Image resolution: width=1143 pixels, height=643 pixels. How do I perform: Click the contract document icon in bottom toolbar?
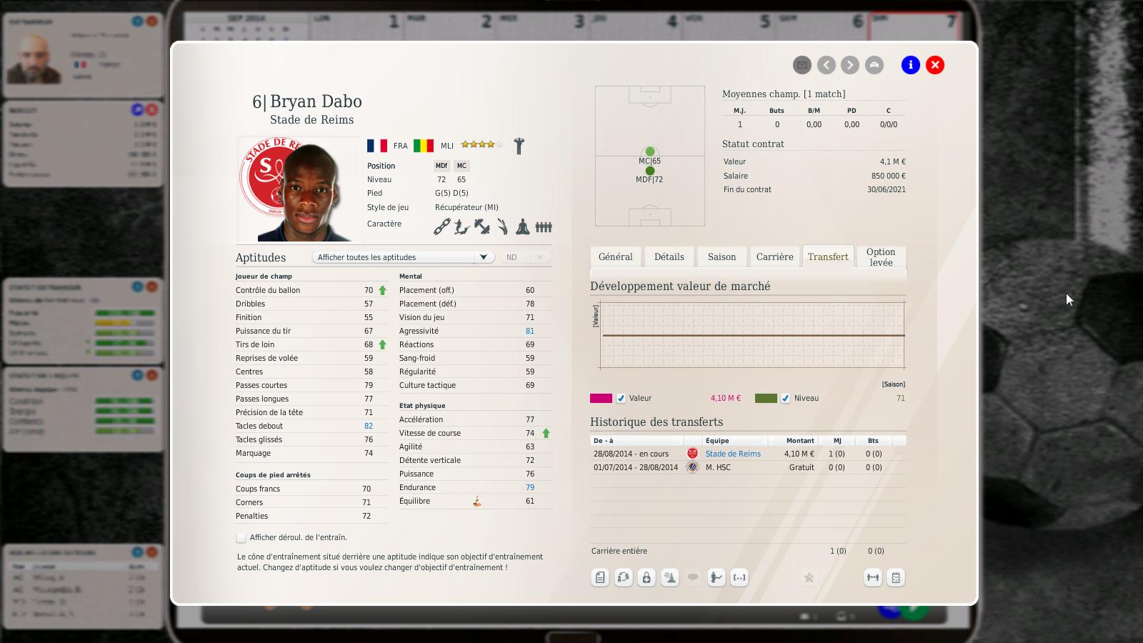(600, 577)
